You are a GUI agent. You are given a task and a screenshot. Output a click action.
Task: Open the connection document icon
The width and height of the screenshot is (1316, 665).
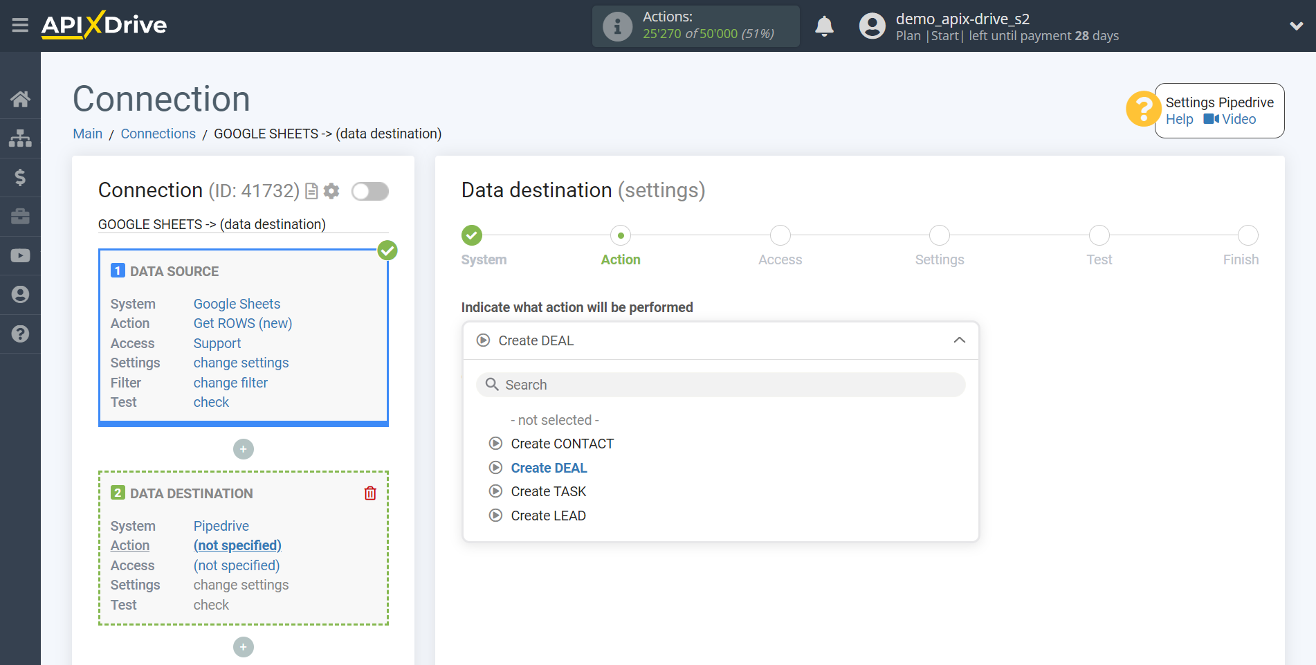311,191
